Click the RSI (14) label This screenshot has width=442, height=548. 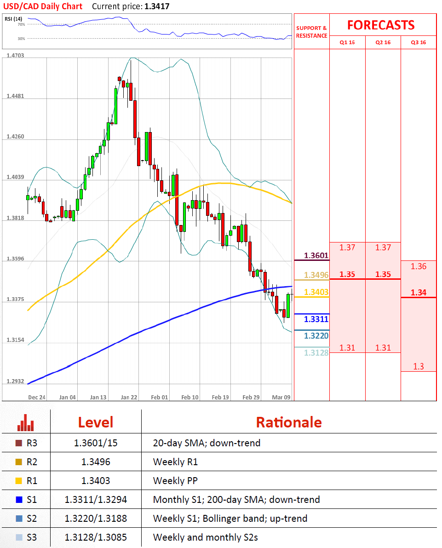[x=13, y=19]
